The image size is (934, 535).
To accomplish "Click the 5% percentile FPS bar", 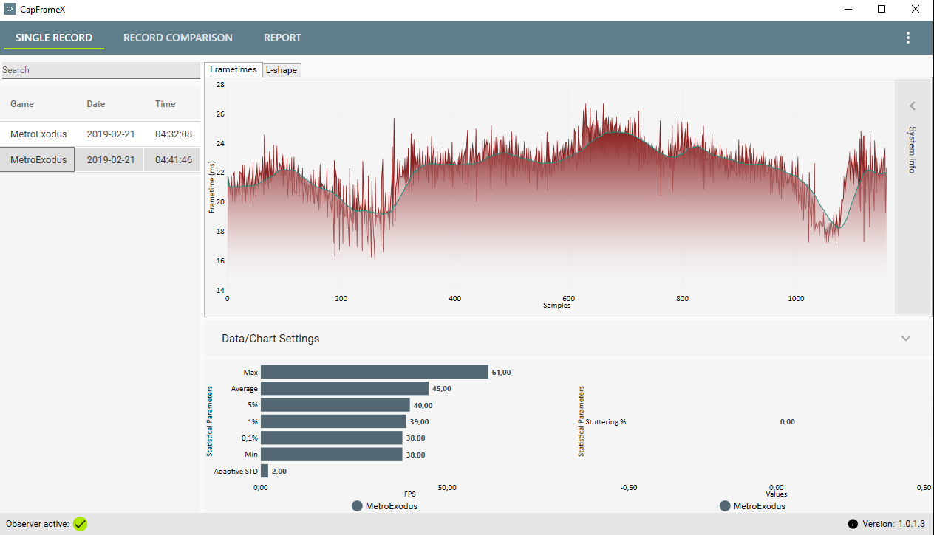I will click(x=335, y=405).
